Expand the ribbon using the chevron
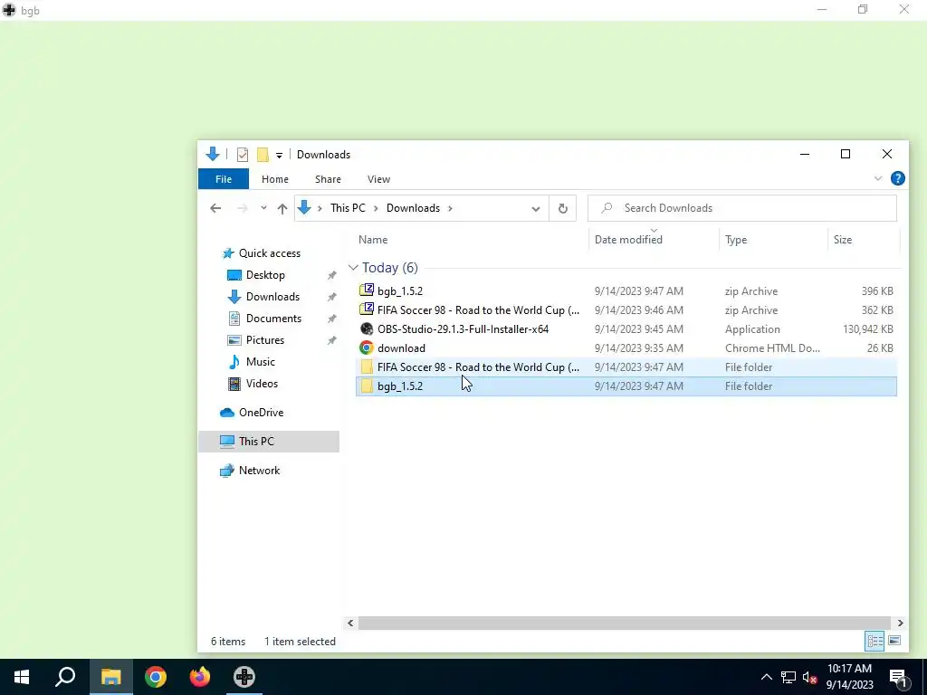 [878, 178]
